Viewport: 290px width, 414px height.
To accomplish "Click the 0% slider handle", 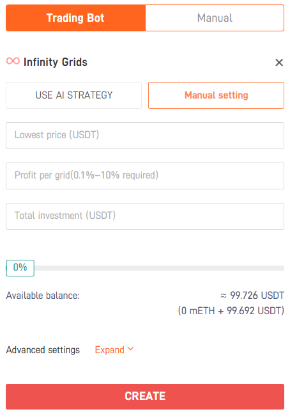I will [20, 268].
